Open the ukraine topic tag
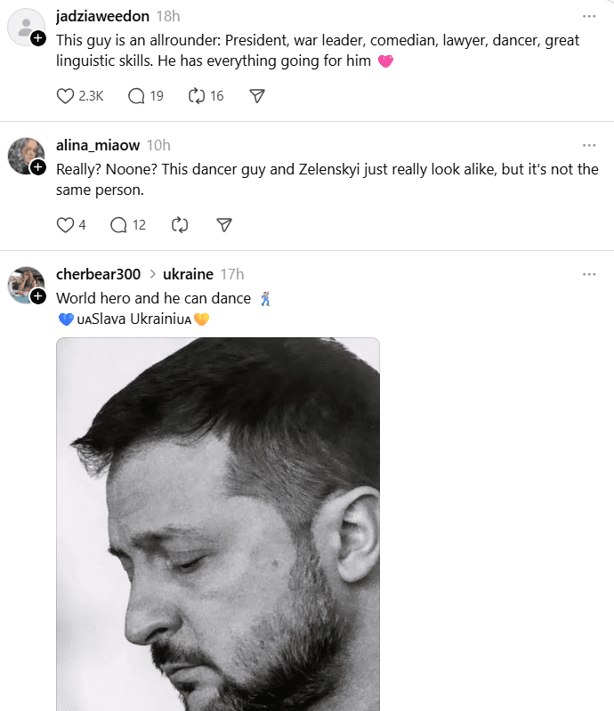The height and width of the screenshot is (711, 614). (x=188, y=274)
